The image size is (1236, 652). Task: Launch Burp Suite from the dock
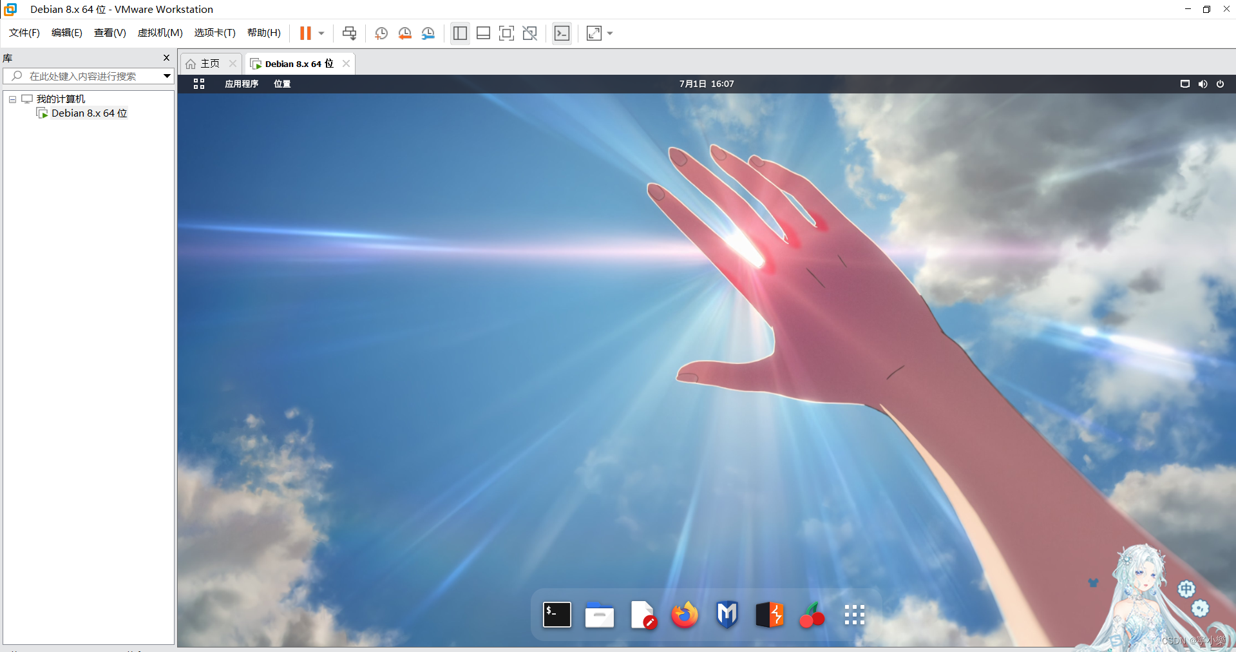click(770, 615)
